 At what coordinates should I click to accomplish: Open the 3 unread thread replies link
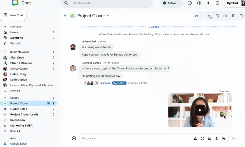pyautogui.click(x=105, y=83)
